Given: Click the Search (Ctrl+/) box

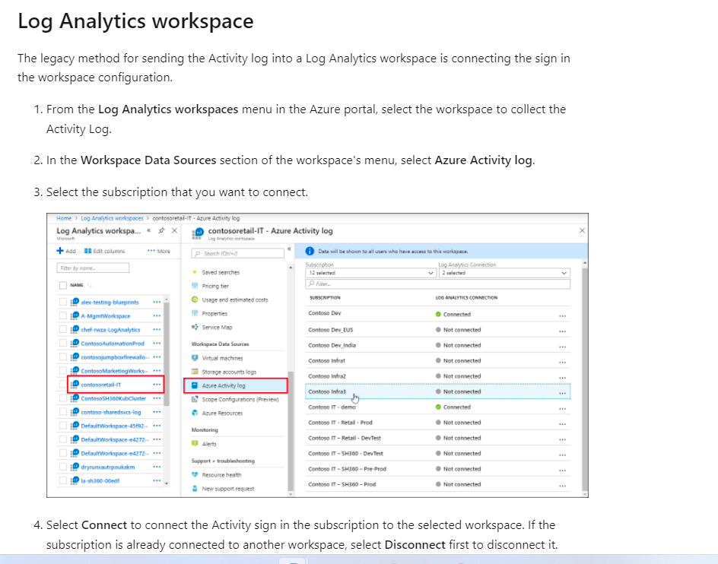Looking at the screenshot, I should [x=237, y=253].
